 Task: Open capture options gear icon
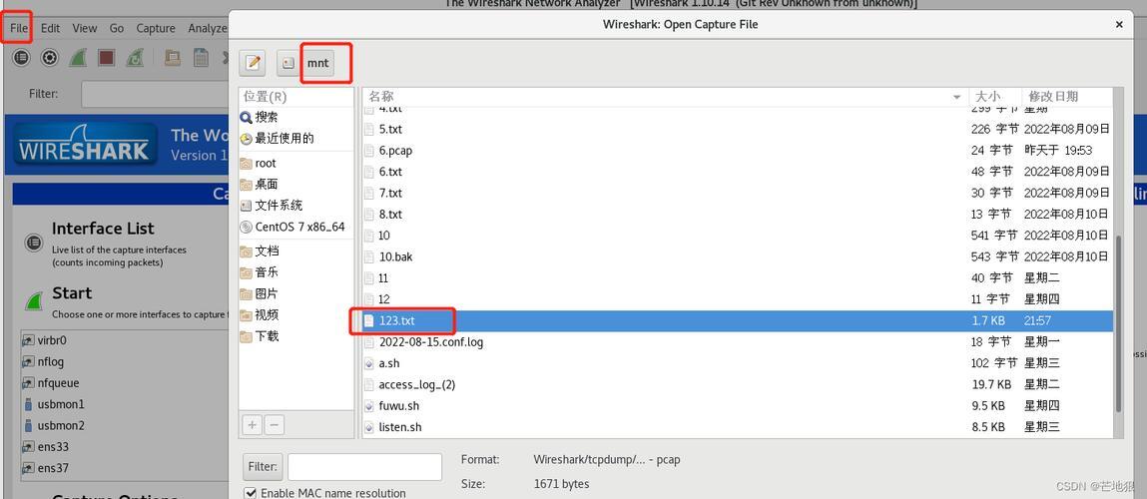(49, 57)
